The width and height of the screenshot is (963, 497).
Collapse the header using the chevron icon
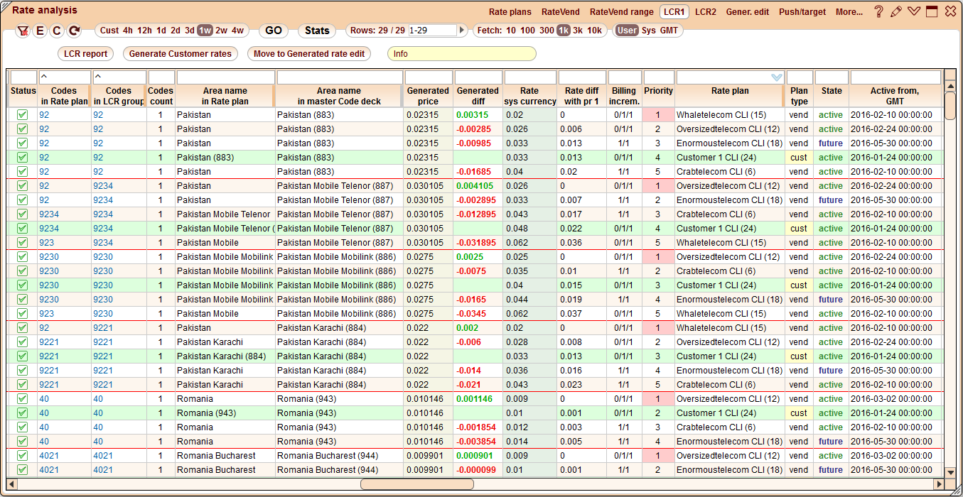[915, 11]
